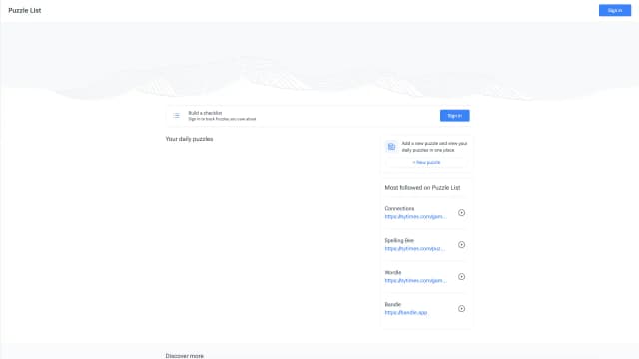Click the checklist icon beside Build a checklist

176,116
